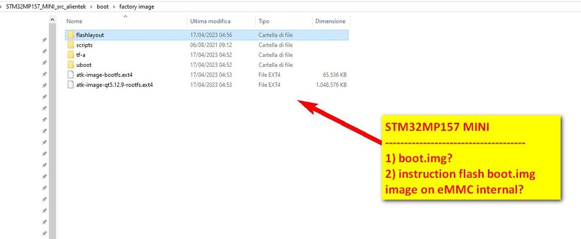Click the navigation pane vertical scrollbar track
The width and height of the screenshot is (581, 239).
tap(52, 131)
